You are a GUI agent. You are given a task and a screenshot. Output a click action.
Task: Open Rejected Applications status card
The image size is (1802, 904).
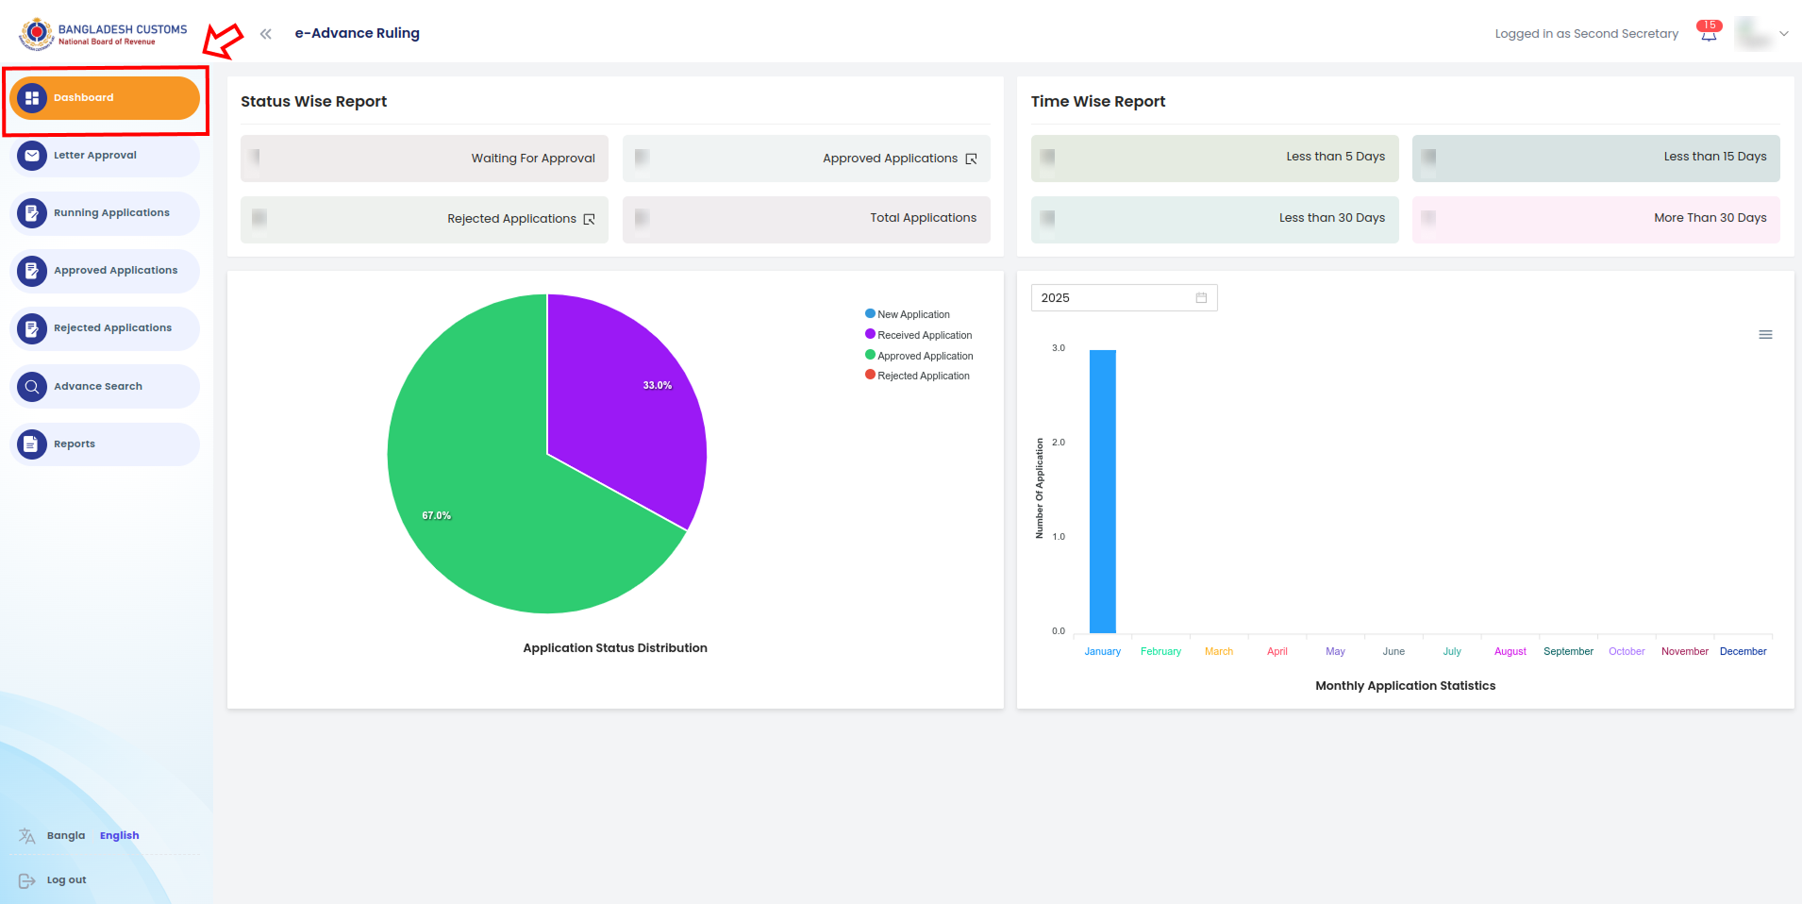[x=425, y=220]
